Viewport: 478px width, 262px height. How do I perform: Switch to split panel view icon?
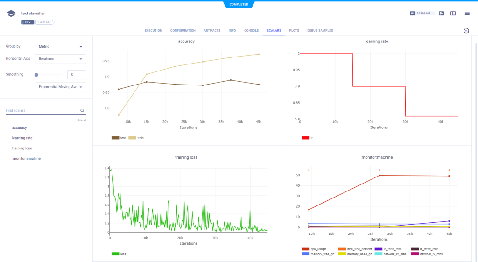tap(453, 14)
